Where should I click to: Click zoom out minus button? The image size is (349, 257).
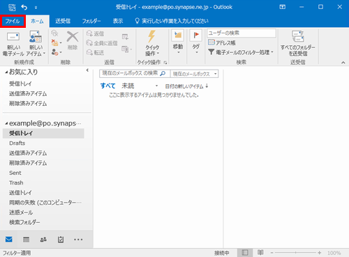[x=272, y=253]
